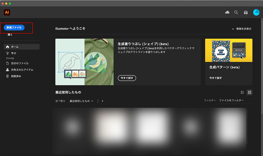263x156 pixels.
Task: Minimize the window with the yellow button
Action: click(x=6, y=3)
